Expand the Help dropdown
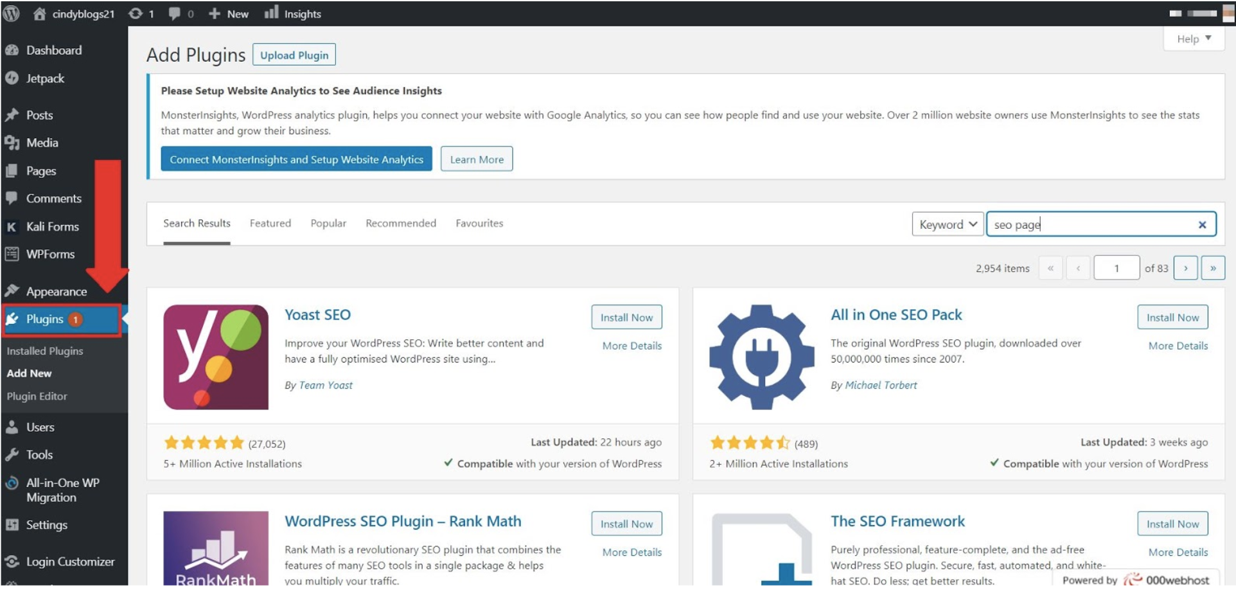 (1194, 39)
